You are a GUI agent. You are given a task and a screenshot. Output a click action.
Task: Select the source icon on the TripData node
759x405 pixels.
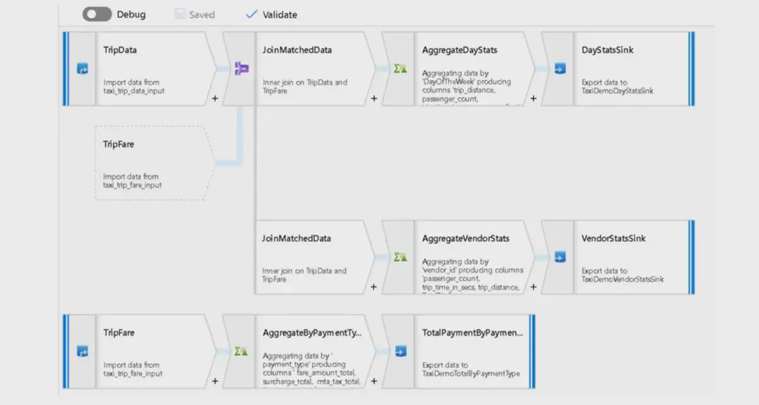[x=81, y=70]
